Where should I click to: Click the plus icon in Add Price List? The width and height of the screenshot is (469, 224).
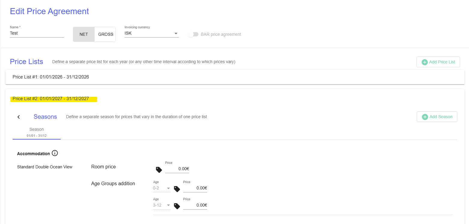pos(425,62)
